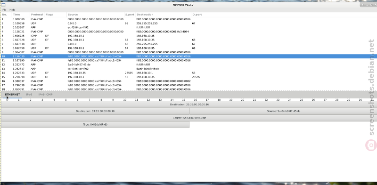Sort by the Destination column header
Image resolution: width=377 pixels, height=185 pixels.
(164, 15)
